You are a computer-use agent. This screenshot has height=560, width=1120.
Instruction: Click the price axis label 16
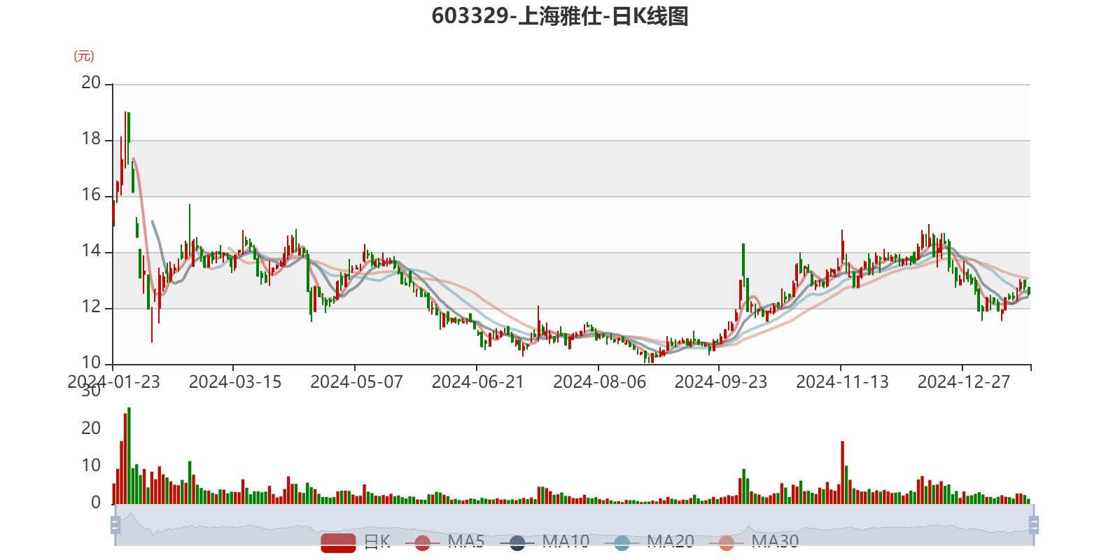tap(91, 195)
